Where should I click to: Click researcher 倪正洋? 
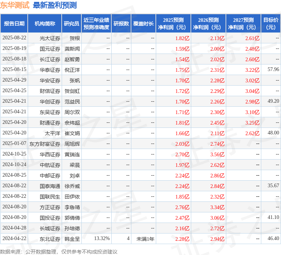click(72, 70)
